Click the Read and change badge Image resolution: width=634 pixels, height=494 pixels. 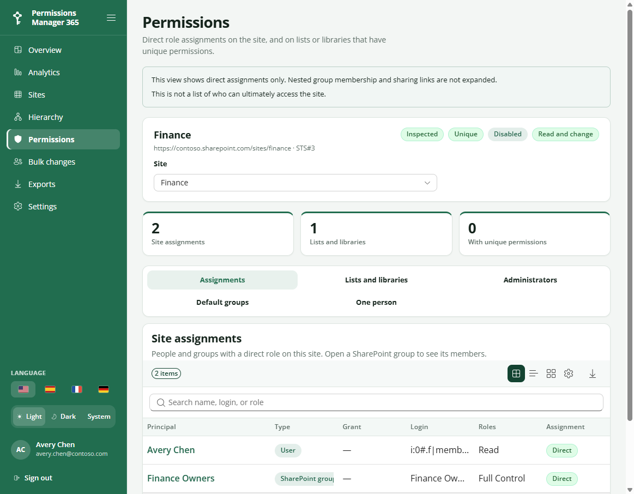565,134
